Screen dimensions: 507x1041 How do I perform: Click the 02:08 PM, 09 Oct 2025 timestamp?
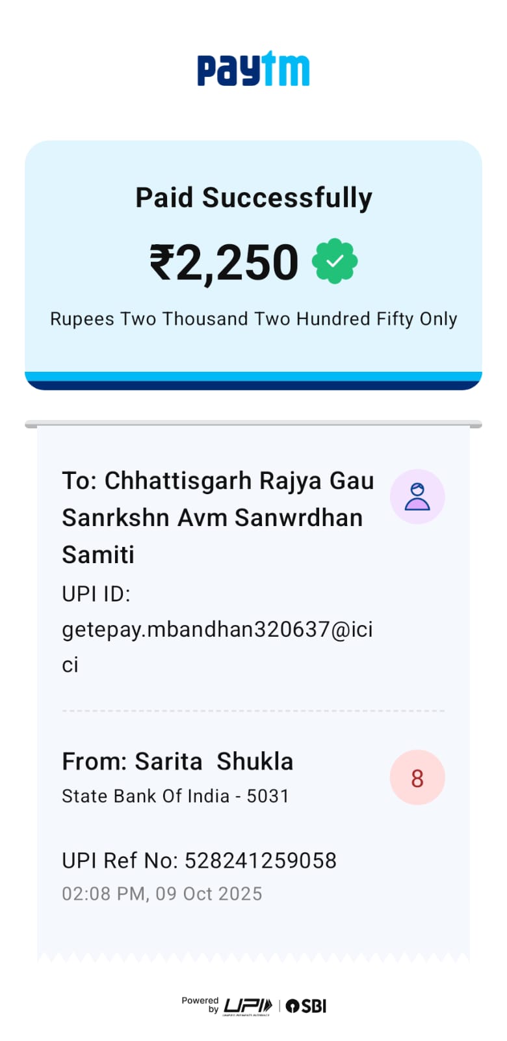point(162,894)
